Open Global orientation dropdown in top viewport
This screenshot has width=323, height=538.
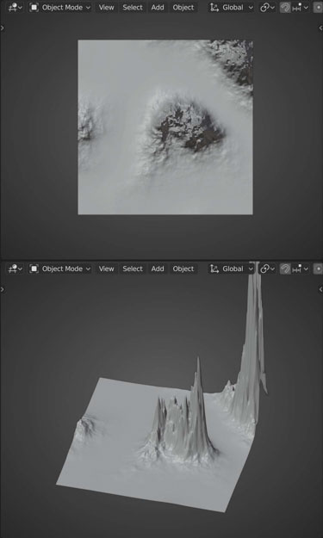(x=232, y=7)
